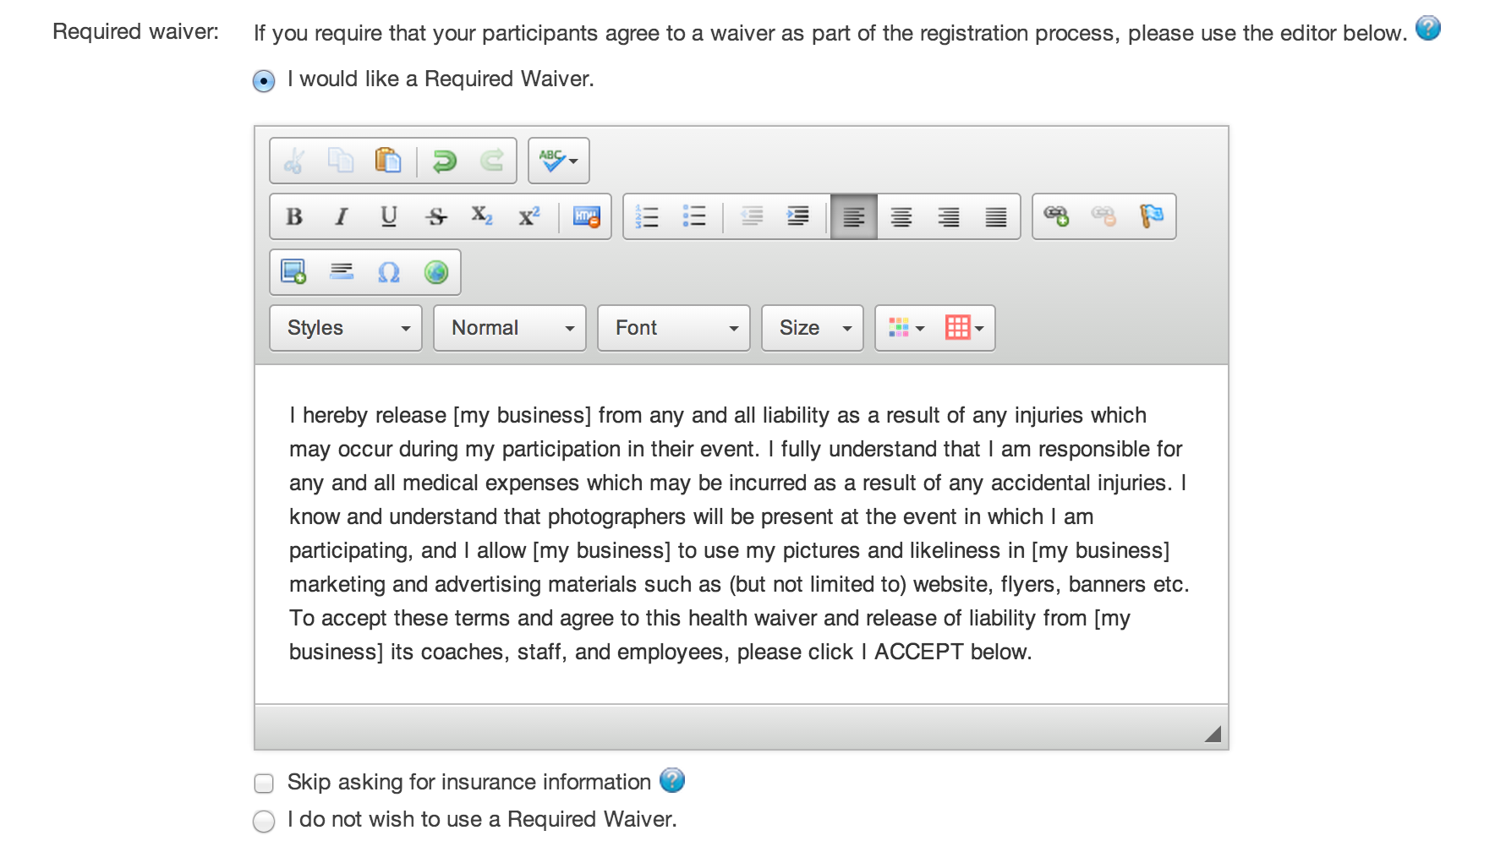Insert a numbered list
Viewport: 1495px width, 852px height.
click(647, 216)
